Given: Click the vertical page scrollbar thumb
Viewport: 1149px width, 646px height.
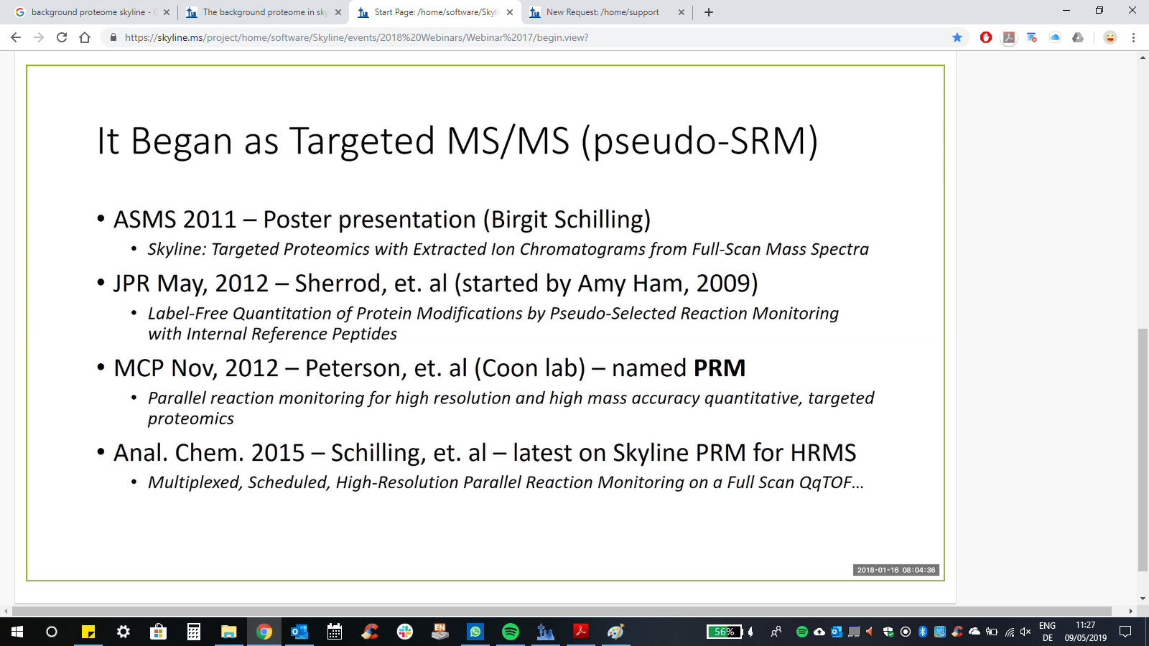Looking at the screenshot, I should 1143,449.
